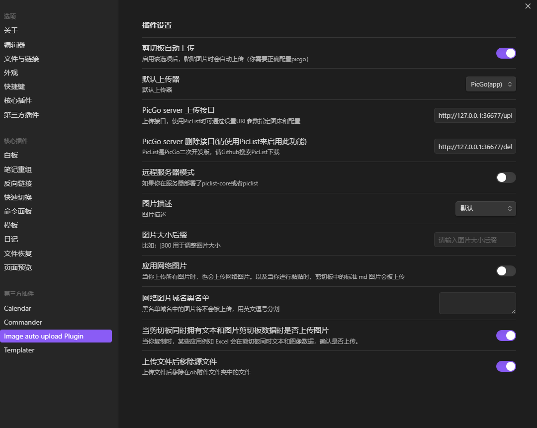This screenshot has height=428, width=537.
Task: Select Templater plugin settings
Action: [x=19, y=350]
